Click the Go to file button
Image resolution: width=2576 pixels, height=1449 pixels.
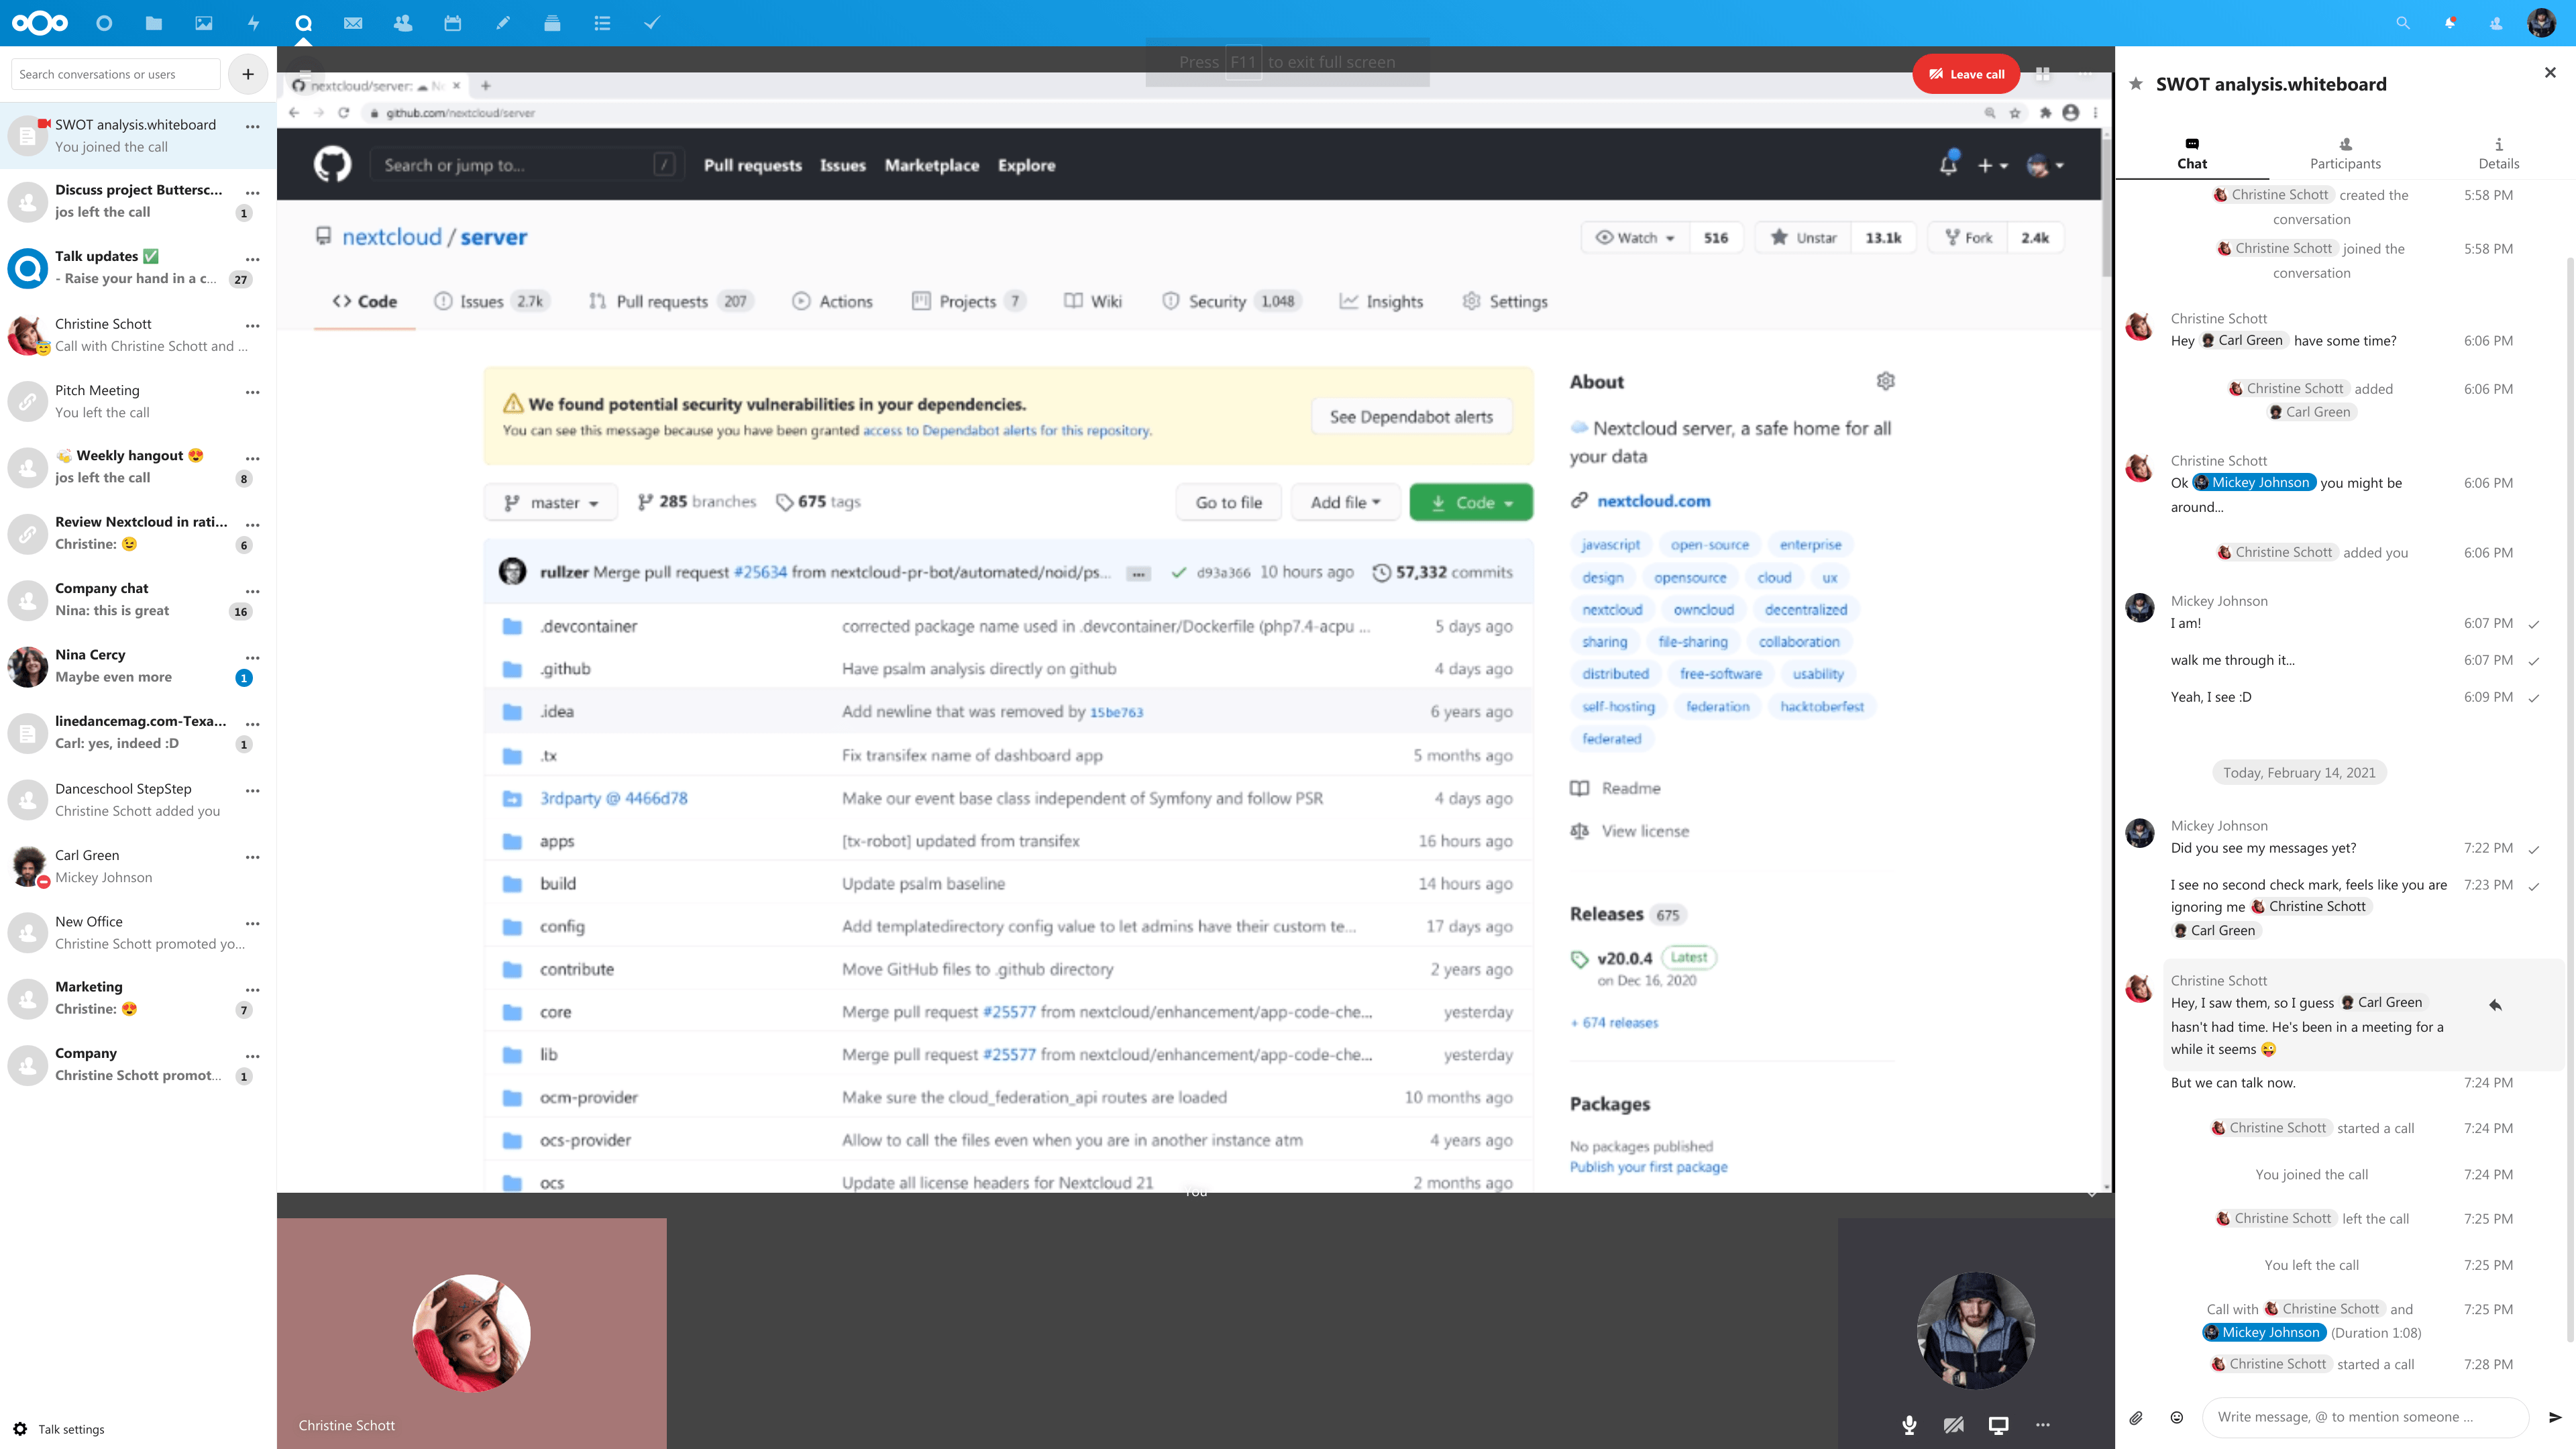[x=1229, y=502]
